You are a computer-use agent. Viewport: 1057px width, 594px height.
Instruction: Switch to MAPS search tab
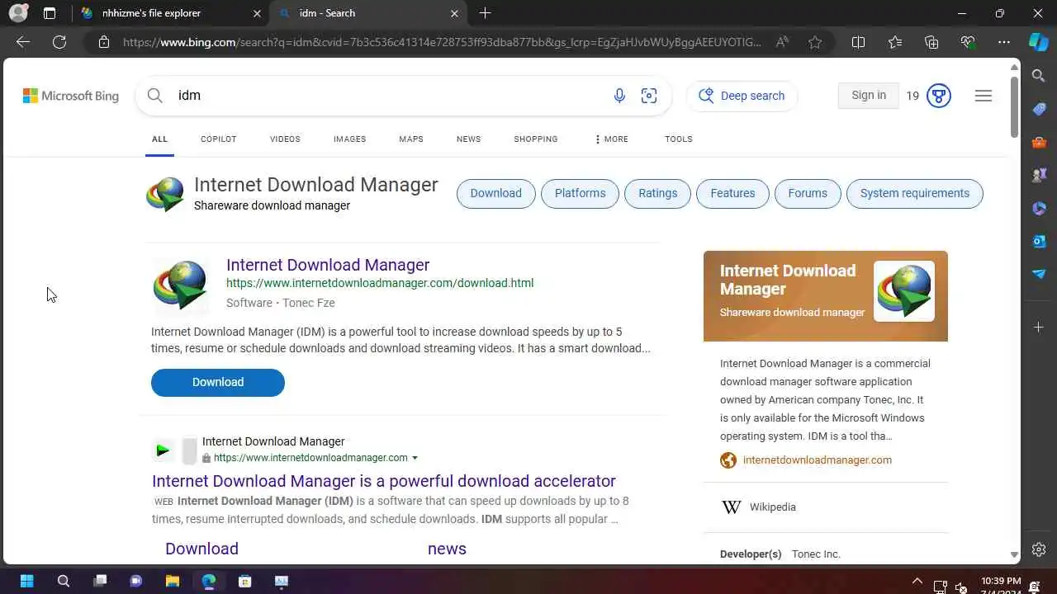tap(411, 139)
